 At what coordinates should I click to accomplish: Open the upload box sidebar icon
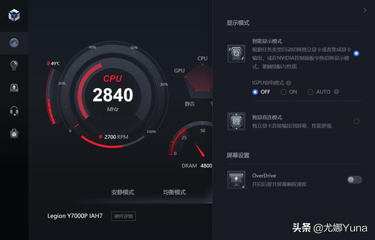coord(14,88)
